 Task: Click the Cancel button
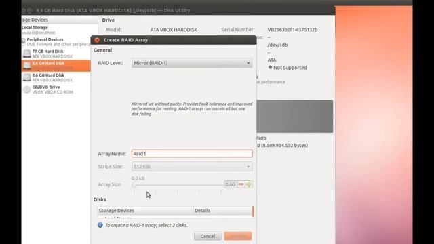208,236
